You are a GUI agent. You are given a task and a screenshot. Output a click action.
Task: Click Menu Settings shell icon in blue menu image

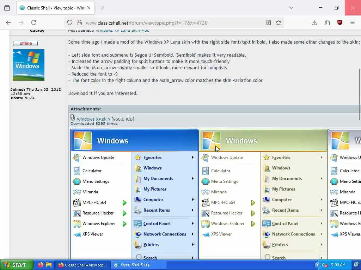[x=77, y=181]
